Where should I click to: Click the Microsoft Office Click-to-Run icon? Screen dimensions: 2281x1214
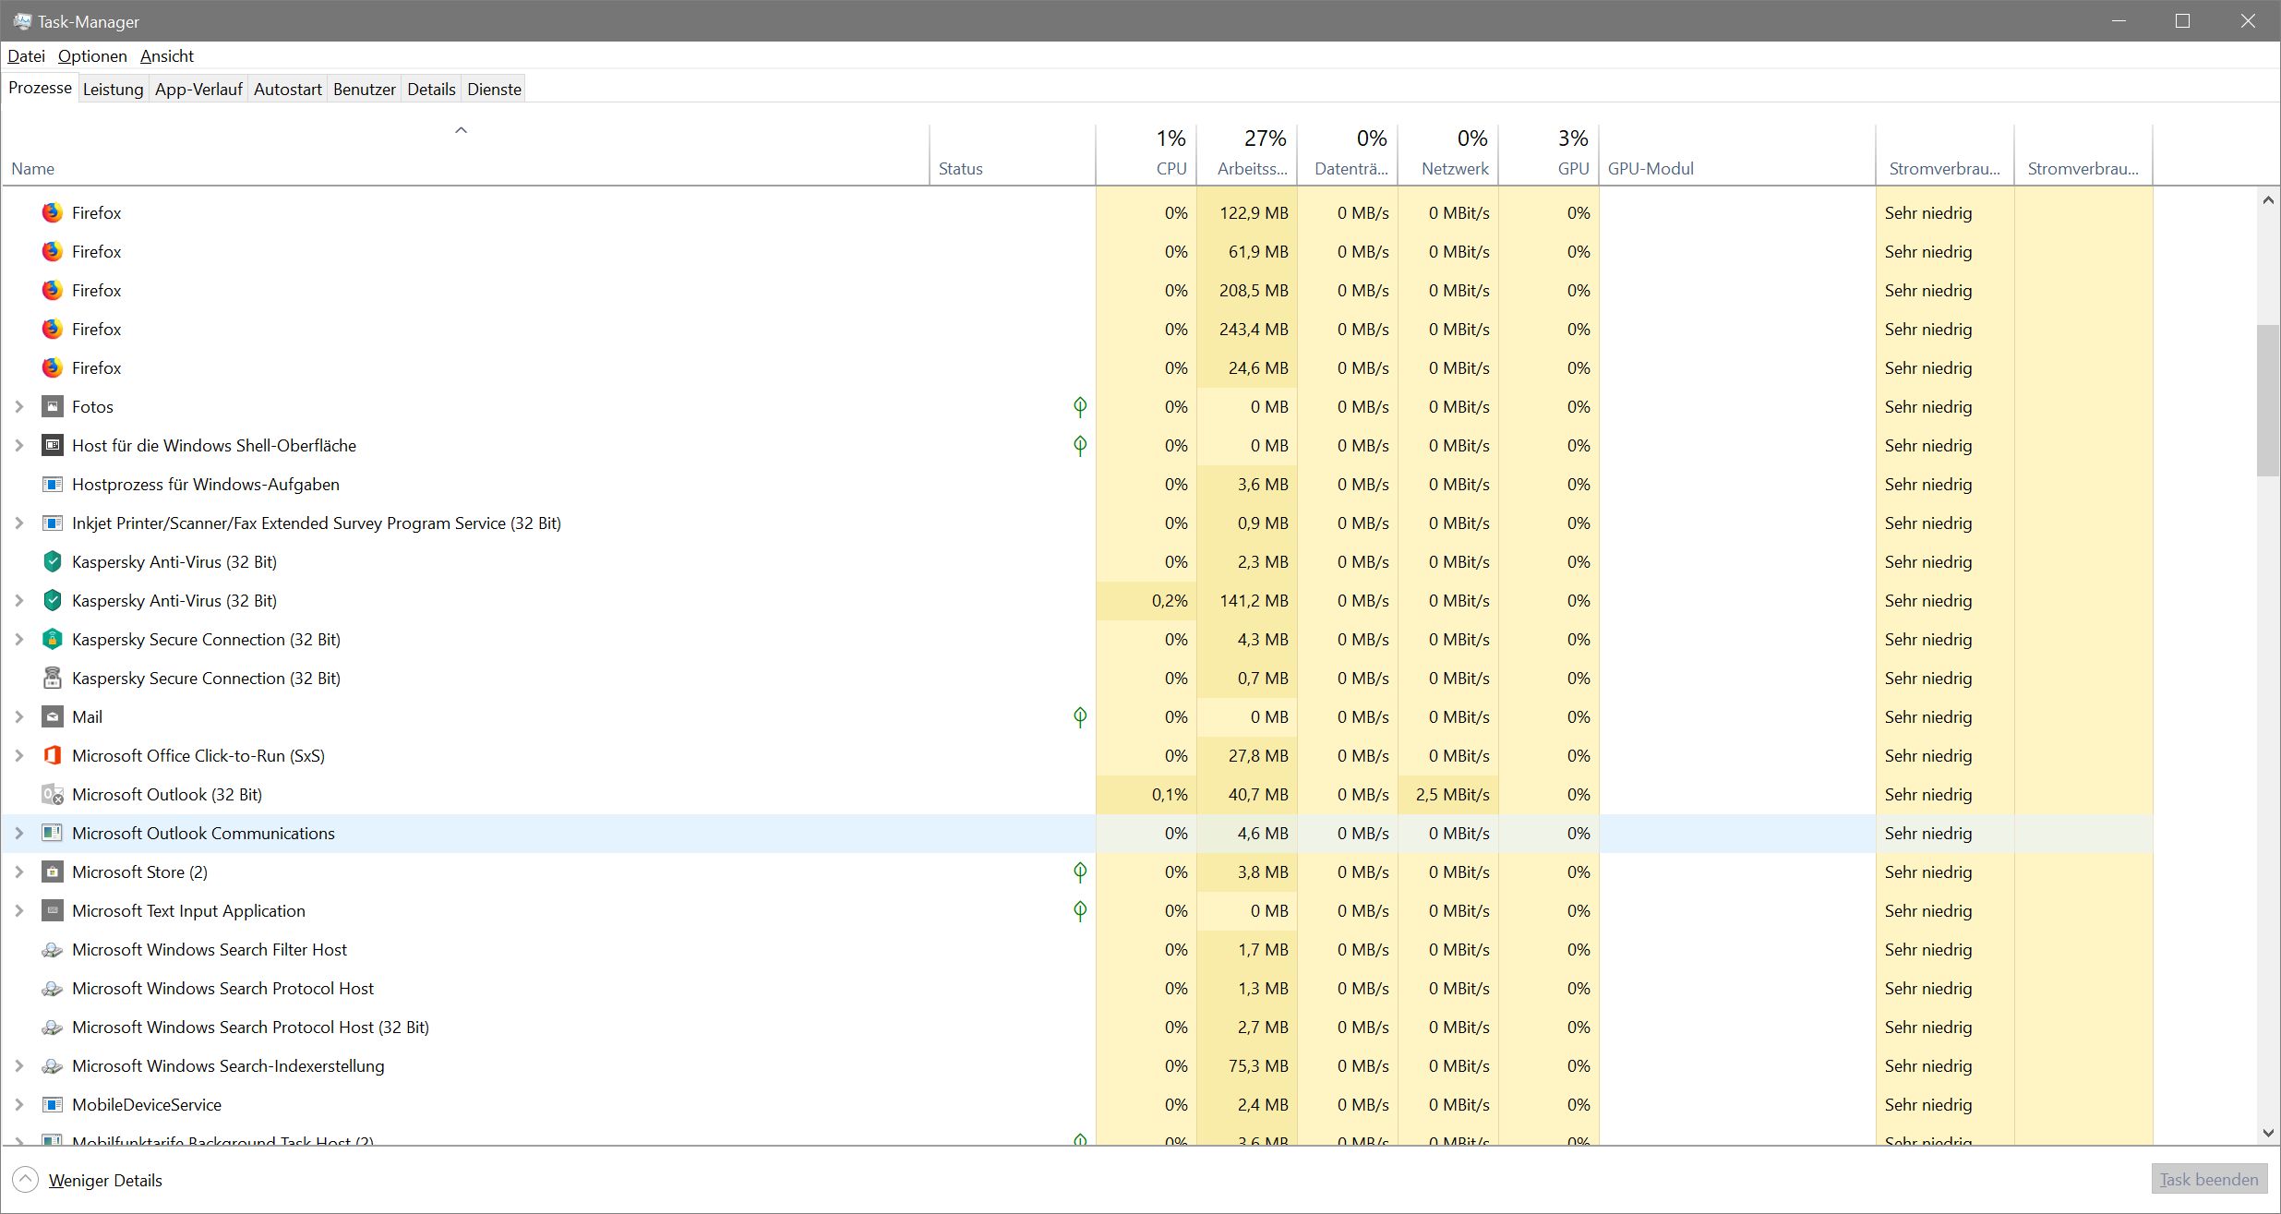point(53,755)
